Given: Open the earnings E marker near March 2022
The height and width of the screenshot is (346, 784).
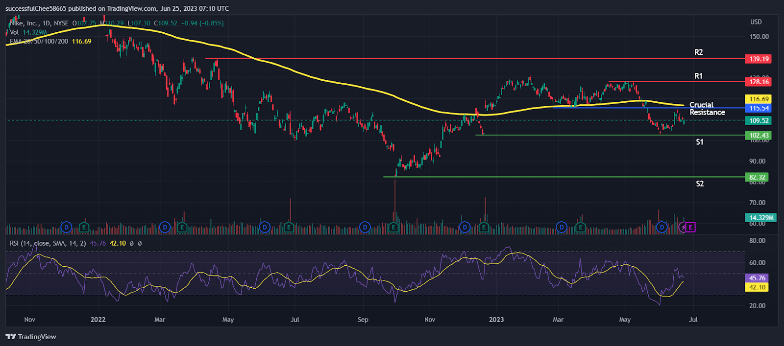Looking at the screenshot, I should point(182,227).
